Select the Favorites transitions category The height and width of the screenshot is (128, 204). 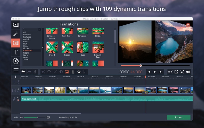(x=27, y=35)
